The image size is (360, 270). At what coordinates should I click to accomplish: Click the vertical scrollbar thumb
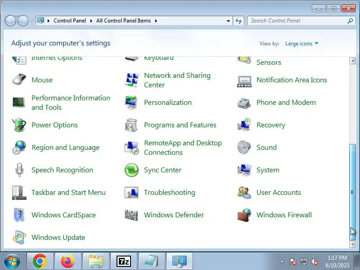352,192
